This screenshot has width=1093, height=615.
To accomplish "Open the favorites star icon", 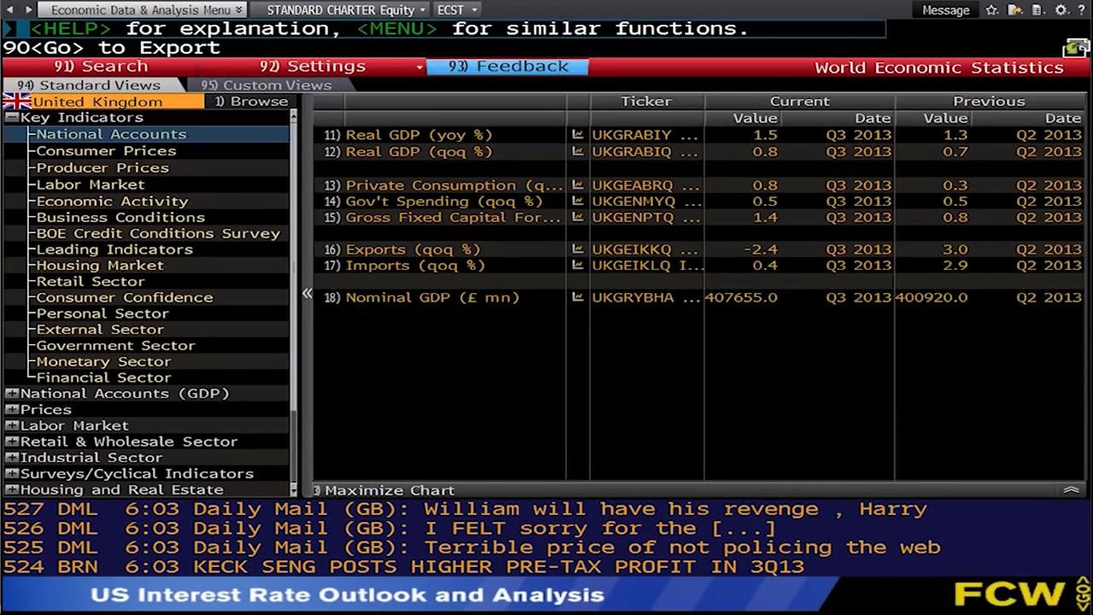I will coord(991,10).
